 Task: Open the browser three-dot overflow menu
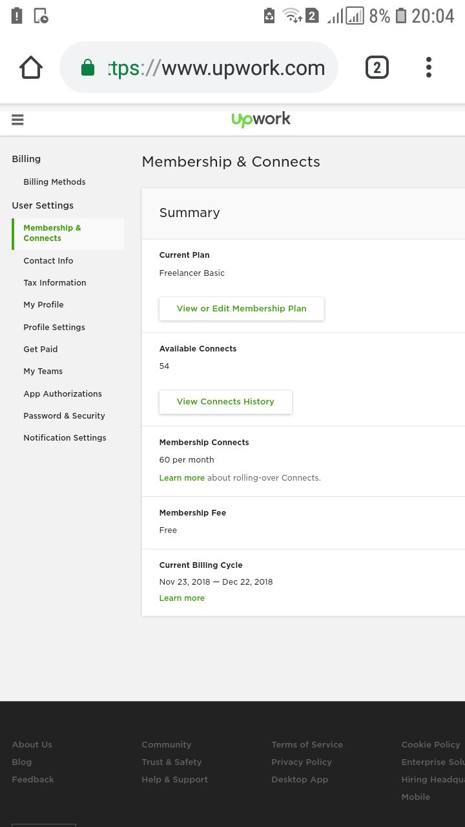(x=429, y=67)
